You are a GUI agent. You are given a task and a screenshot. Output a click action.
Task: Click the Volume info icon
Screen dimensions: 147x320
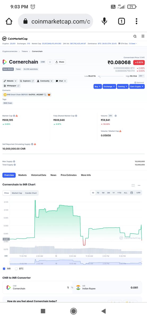(x=116, y=116)
